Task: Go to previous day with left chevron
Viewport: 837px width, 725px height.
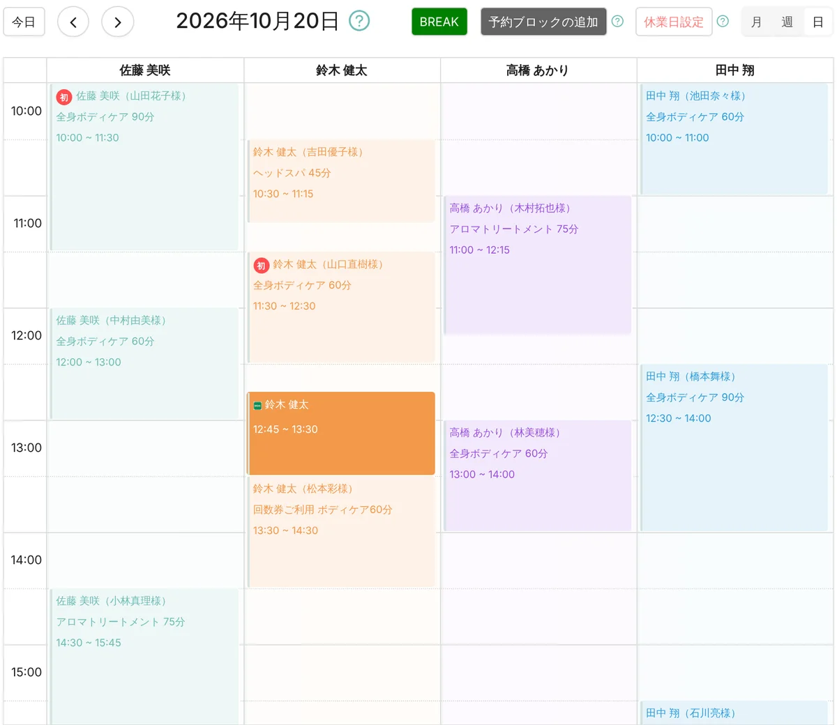Action: coord(73,22)
